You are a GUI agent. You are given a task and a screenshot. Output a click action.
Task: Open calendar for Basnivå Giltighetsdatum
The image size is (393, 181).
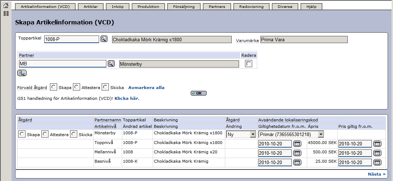[297, 162]
